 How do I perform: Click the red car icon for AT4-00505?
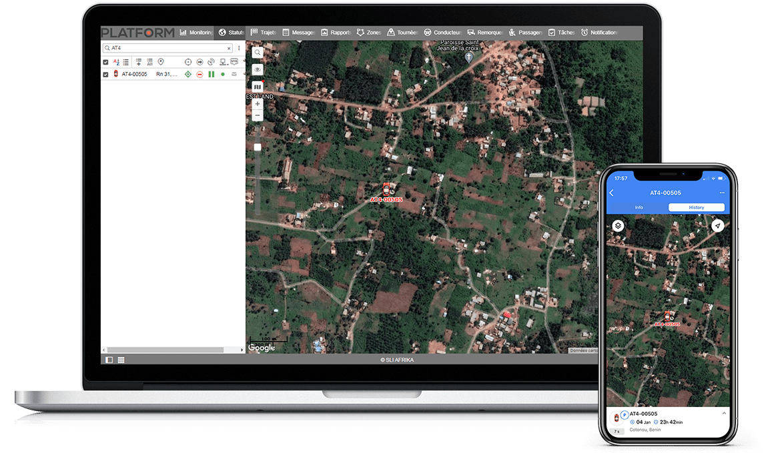pos(116,74)
